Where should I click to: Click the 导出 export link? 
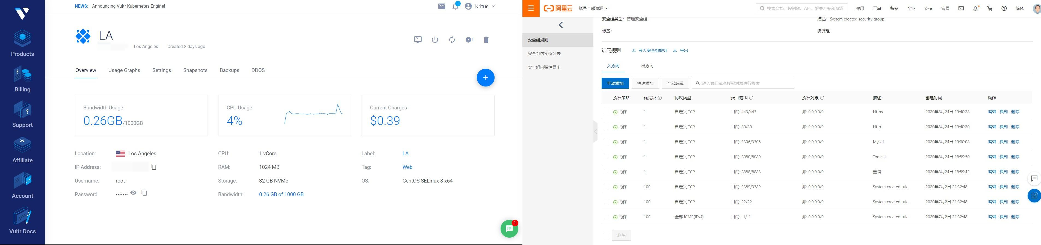(681, 50)
